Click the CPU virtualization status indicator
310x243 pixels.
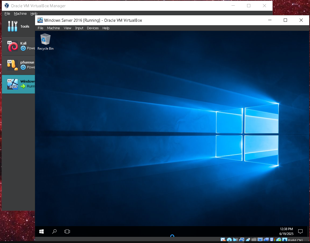[x=272, y=240]
